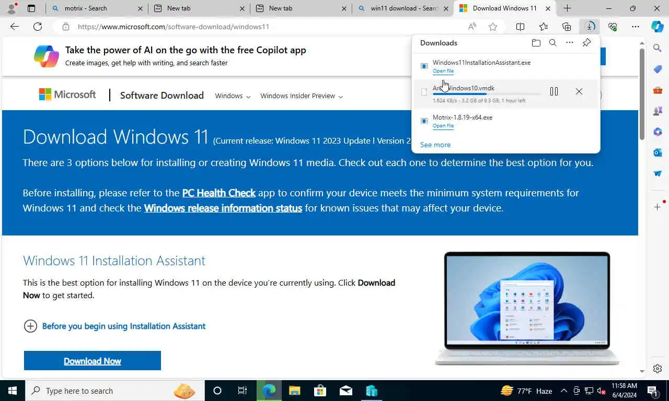Image resolution: width=669 pixels, height=401 pixels.
Task: Add page to favorites star icon
Action: pyautogui.click(x=492, y=27)
